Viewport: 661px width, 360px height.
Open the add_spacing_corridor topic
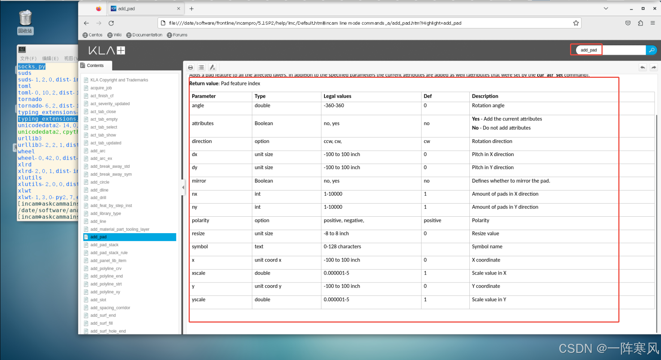coord(110,308)
